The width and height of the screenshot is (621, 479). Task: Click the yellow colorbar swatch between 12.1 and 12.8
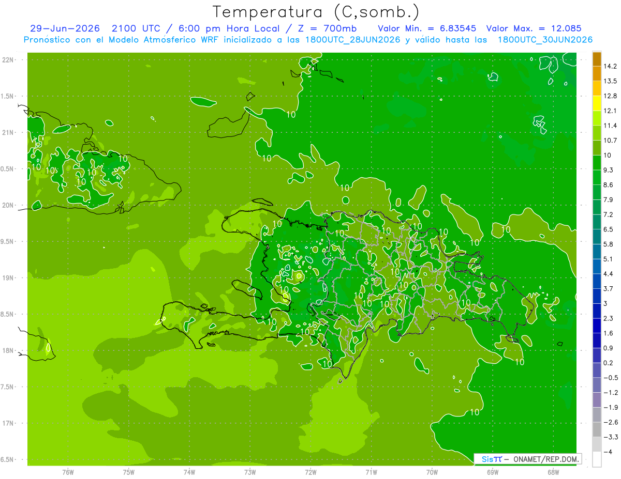pos(597,103)
